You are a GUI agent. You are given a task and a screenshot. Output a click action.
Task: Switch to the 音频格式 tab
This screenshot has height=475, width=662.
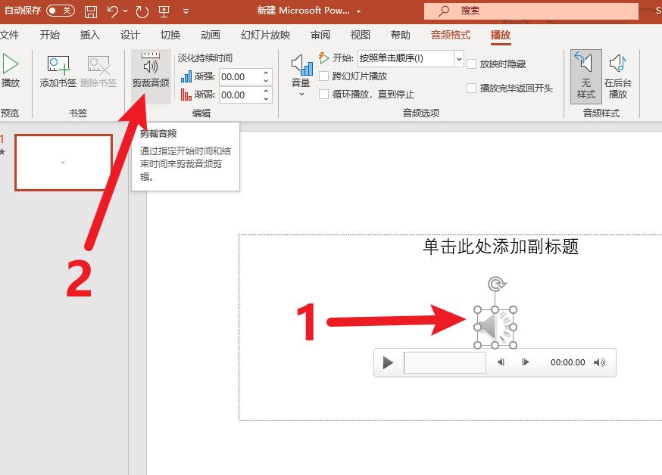450,34
